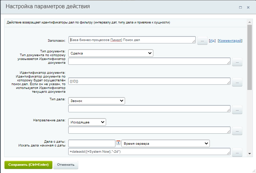
Task: Open the Звонок activity type dropdown
Action: point(96,101)
